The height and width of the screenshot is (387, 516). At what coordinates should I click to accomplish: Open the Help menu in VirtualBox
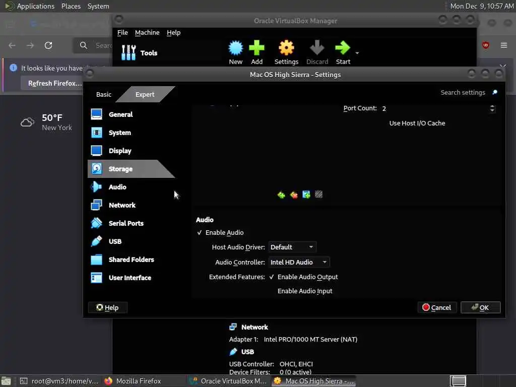(x=173, y=33)
